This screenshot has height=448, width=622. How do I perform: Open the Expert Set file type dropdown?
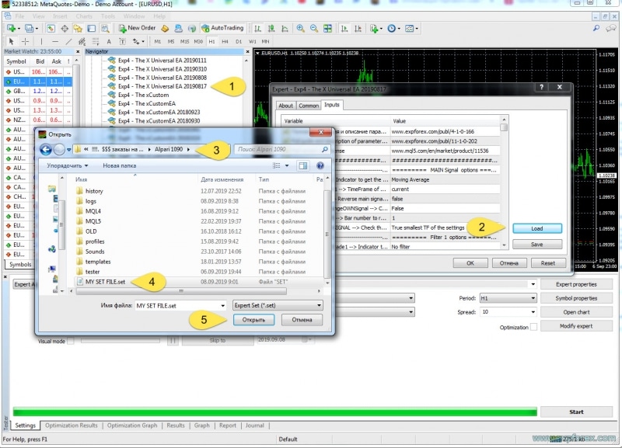(278, 306)
